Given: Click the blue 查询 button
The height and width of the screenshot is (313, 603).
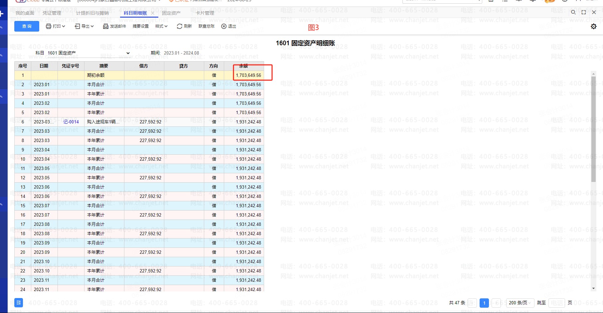Looking at the screenshot, I should pos(27,26).
